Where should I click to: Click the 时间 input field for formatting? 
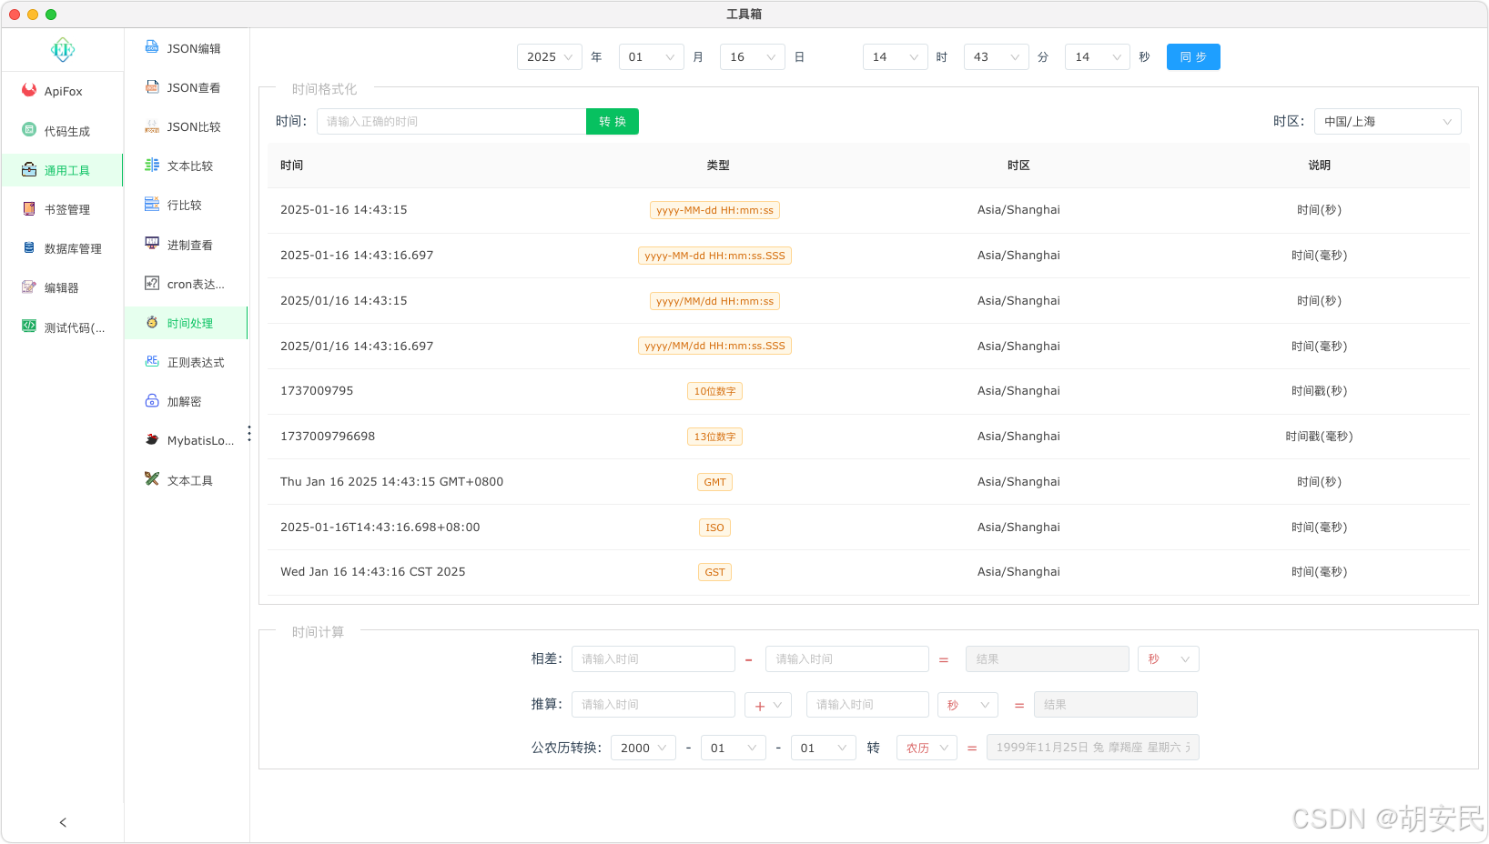451,121
